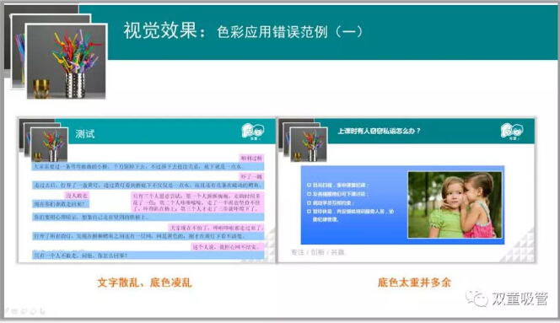Open the see-all-slides rectangle icon
This screenshot has width=560, height=323.
(x=14, y=311)
